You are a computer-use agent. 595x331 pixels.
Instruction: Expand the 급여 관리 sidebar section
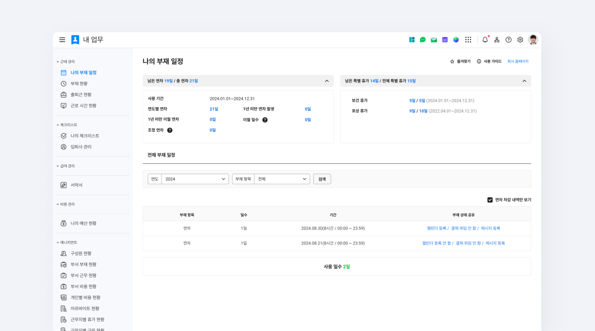pyautogui.click(x=66, y=166)
